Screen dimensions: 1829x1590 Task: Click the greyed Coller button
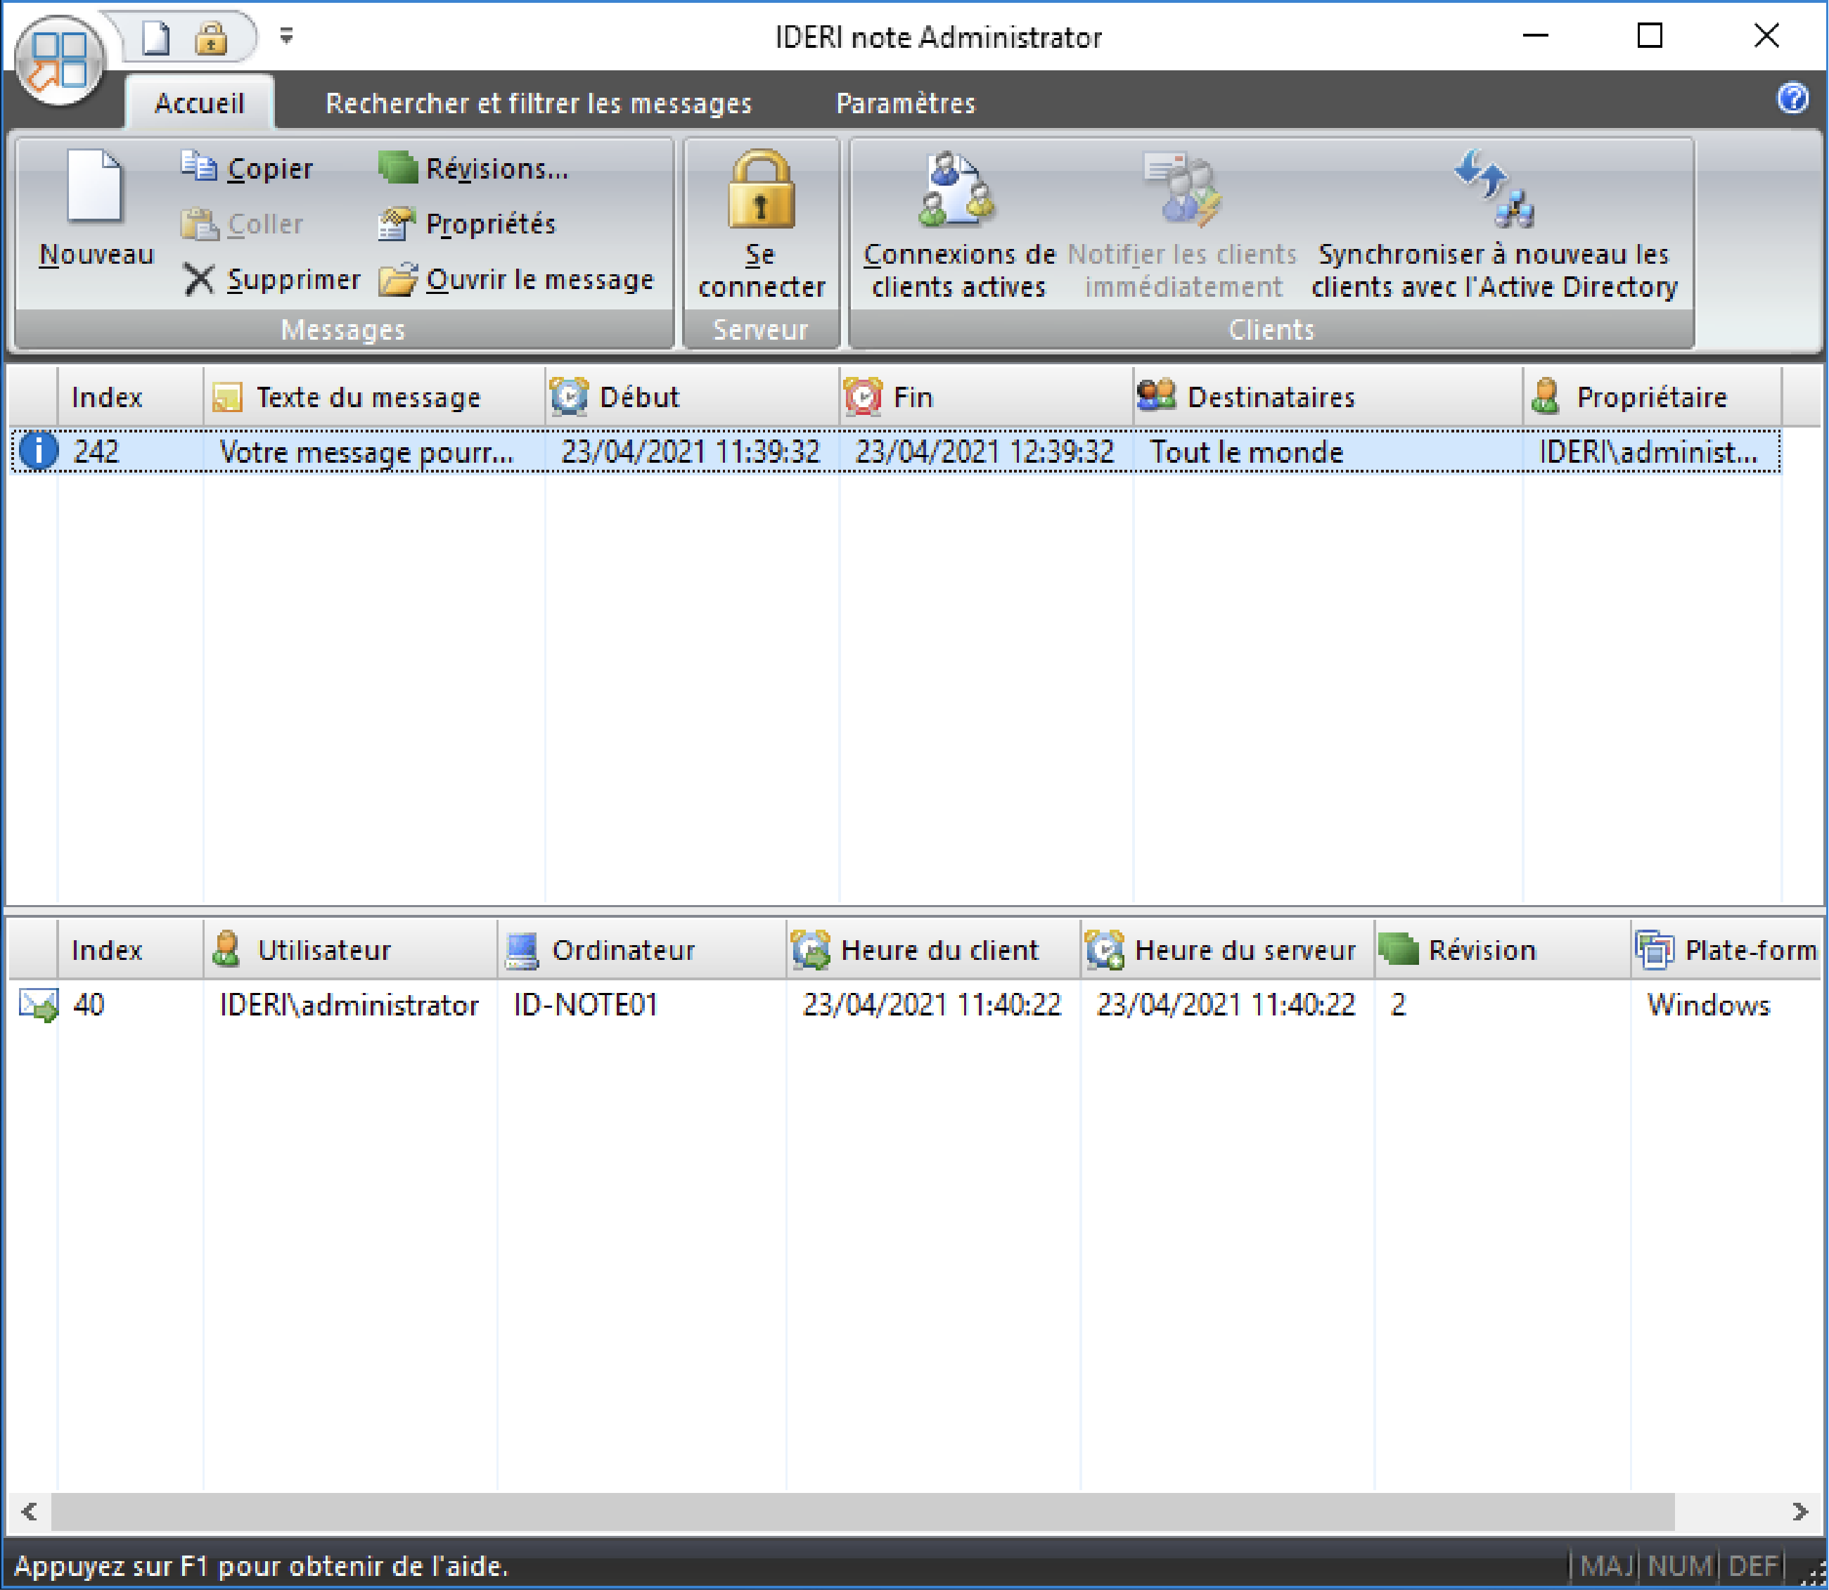[242, 224]
